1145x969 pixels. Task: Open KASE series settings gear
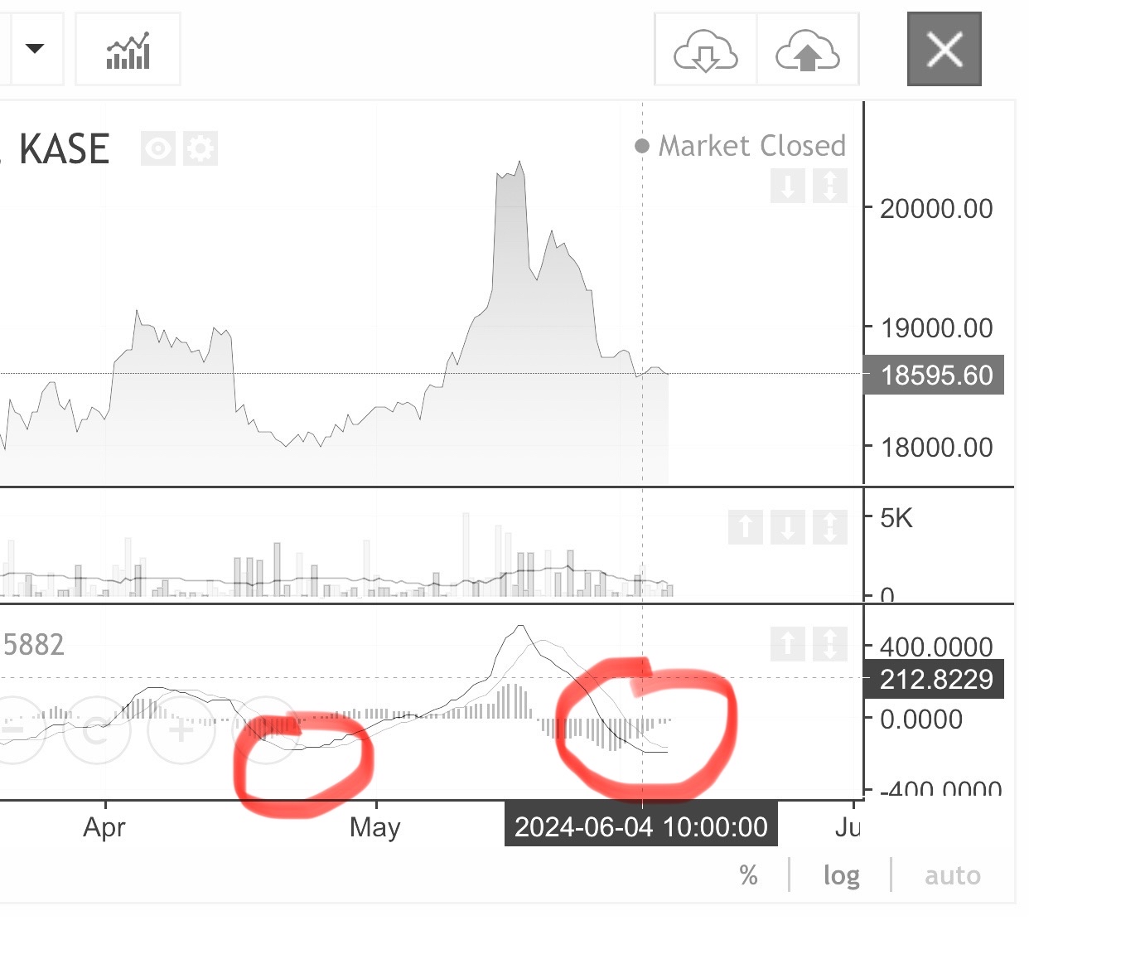pyautogui.click(x=200, y=149)
